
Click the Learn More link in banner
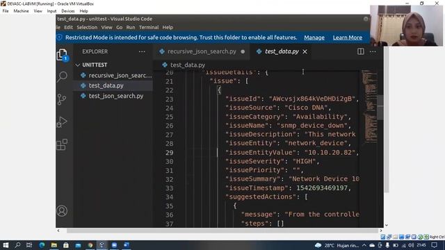(x=348, y=37)
